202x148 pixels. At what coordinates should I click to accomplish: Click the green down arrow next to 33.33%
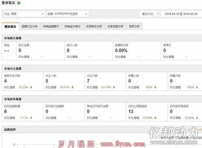[31, 87]
